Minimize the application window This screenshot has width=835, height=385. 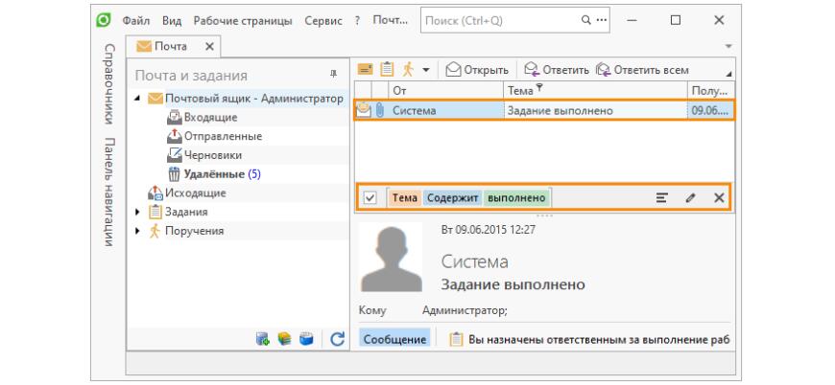(x=632, y=20)
